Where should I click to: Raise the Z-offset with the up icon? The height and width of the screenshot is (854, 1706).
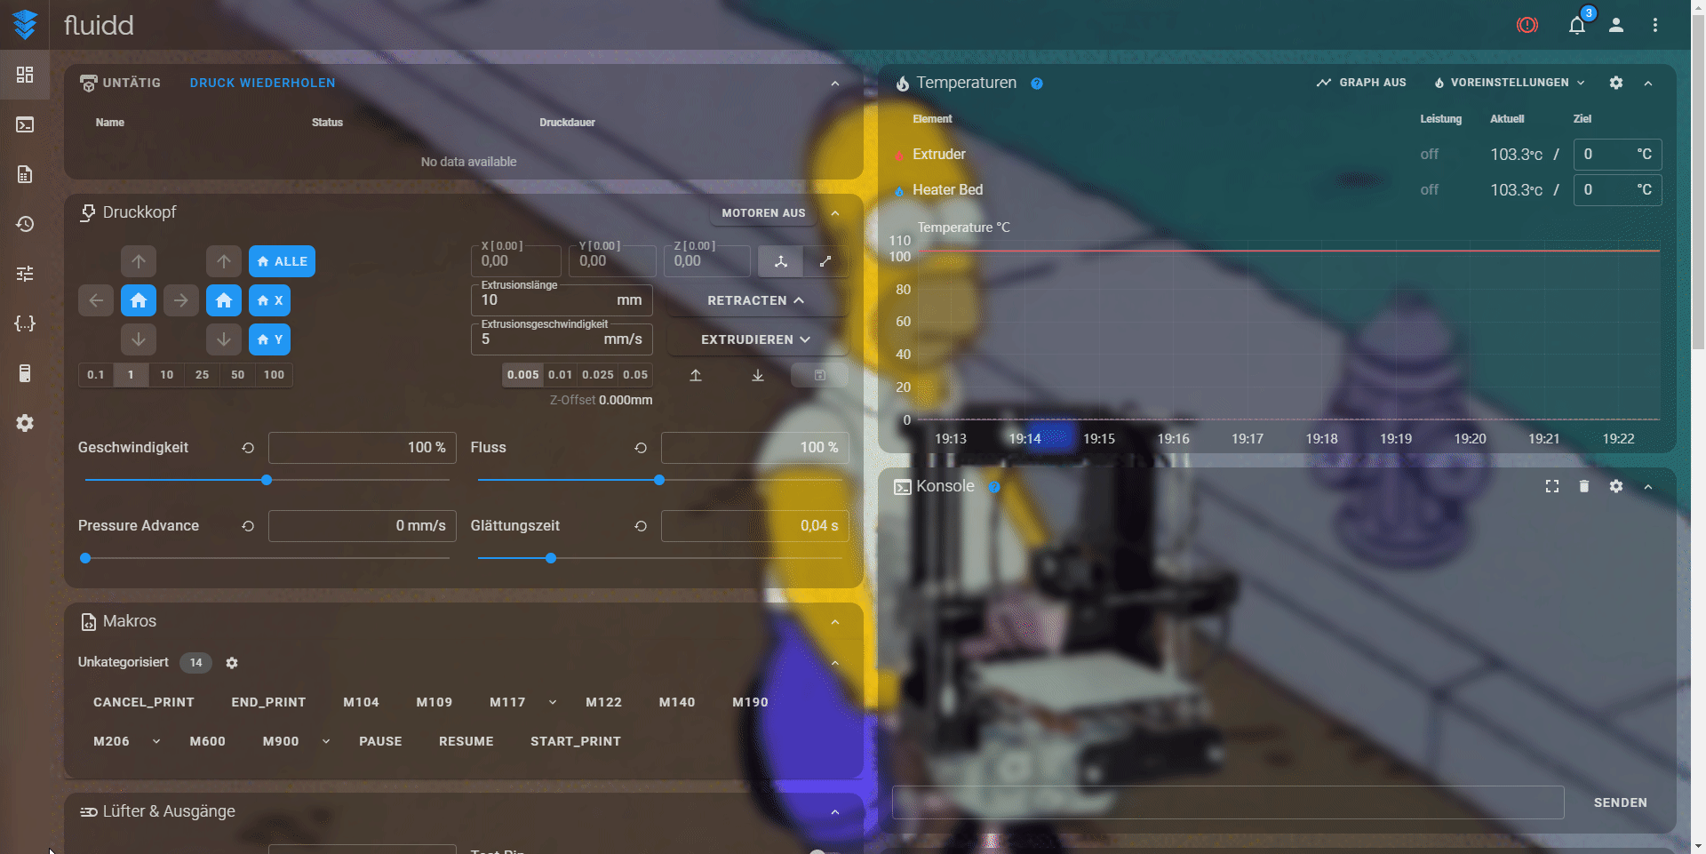(x=696, y=375)
